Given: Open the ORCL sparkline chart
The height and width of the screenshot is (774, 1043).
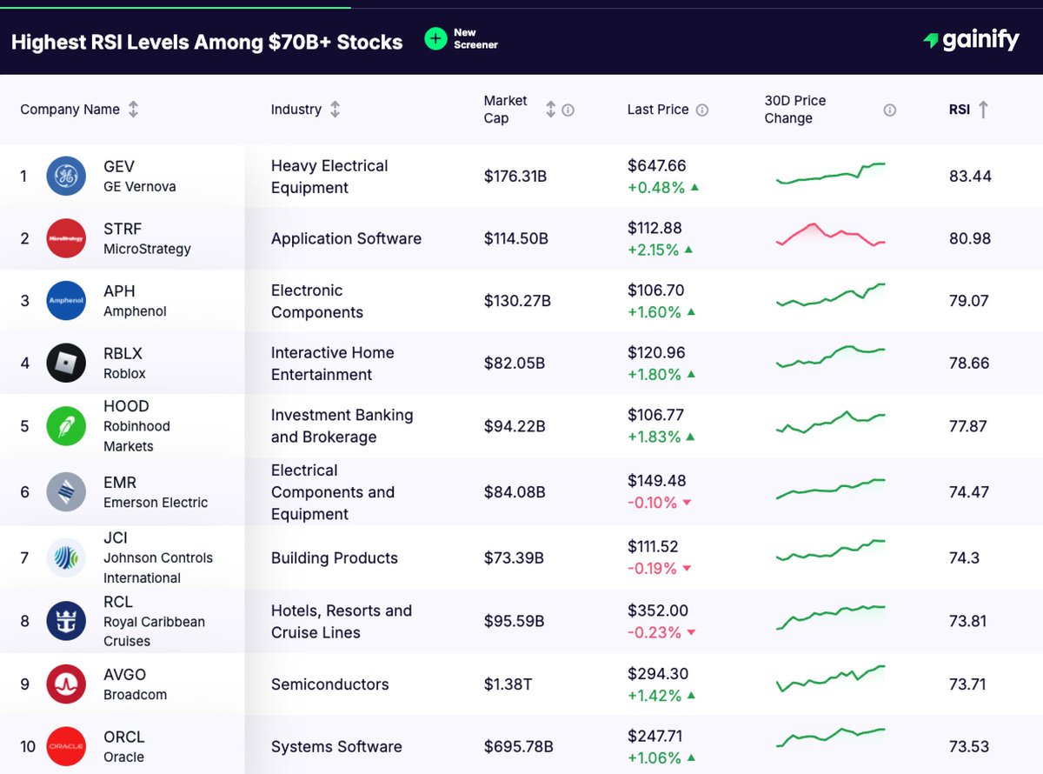Looking at the screenshot, I should pyautogui.click(x=830, y=737).
